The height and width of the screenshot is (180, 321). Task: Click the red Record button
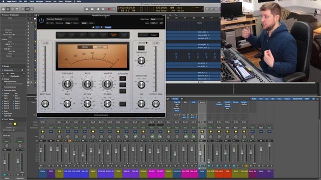(x=109, y=9)
